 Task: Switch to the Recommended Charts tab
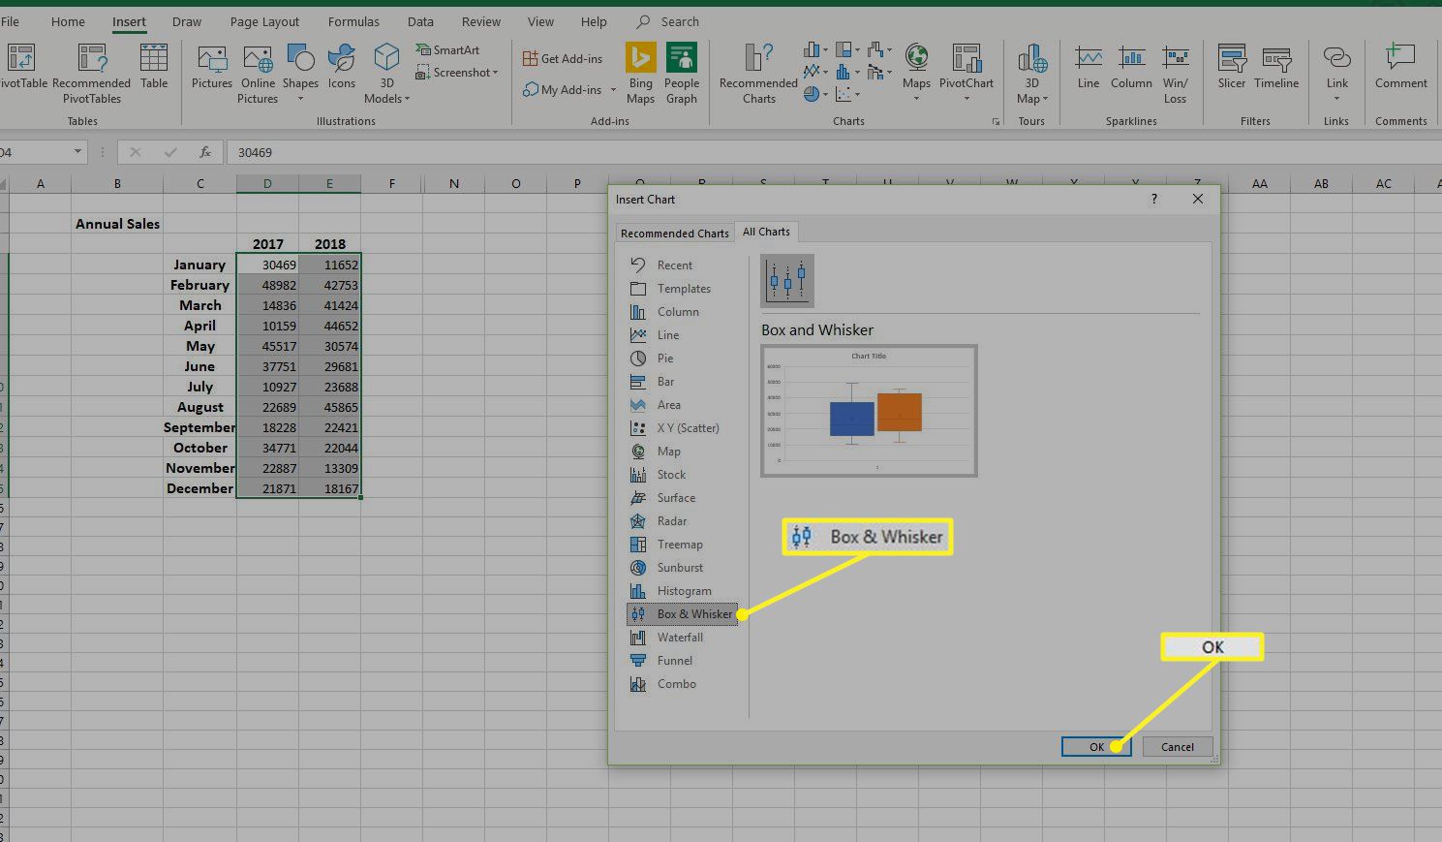(x=674, y=234)
